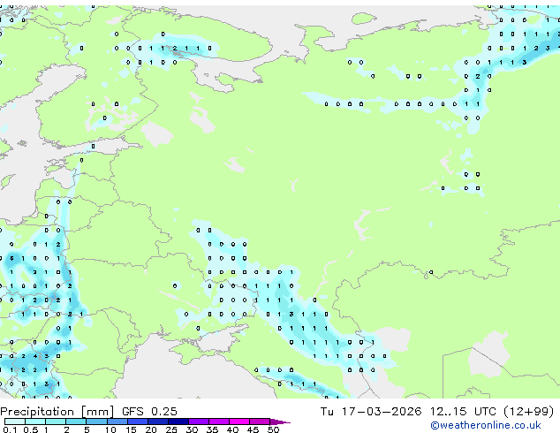Pick the legend swatch between 0.1 and 0.5

15,422
